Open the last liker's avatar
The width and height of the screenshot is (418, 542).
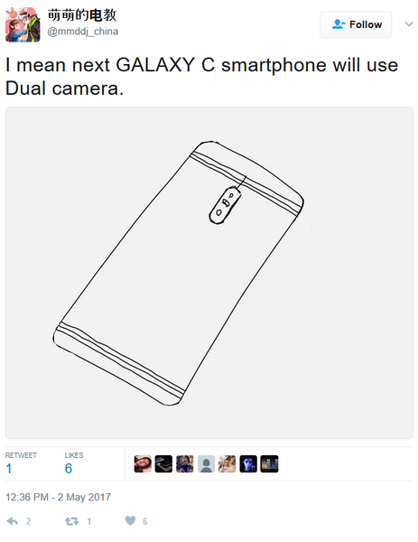click(x=269, y=464)
